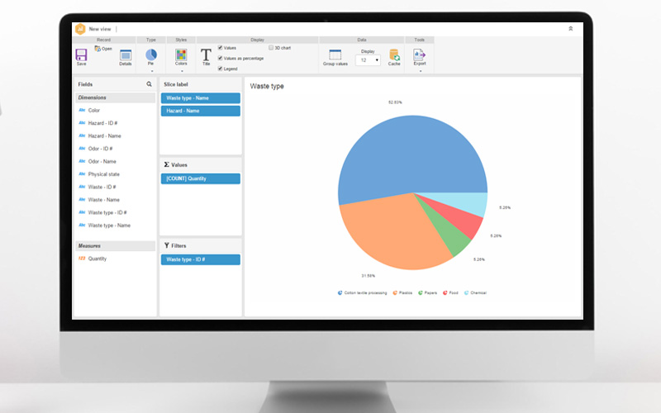Select the Pie chart type icon
Image resolution: width=661 pixels, height=413 pixels.
point(151,55)
